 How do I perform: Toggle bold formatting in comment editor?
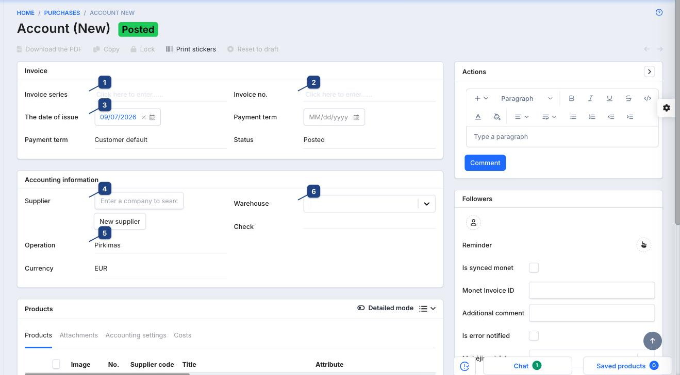click(x=571, y=98)
